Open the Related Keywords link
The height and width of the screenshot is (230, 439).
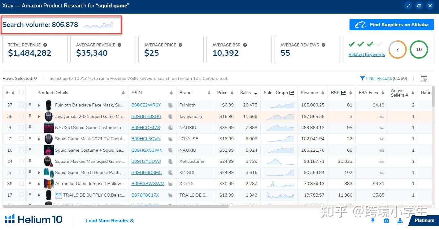pos(367,54)
